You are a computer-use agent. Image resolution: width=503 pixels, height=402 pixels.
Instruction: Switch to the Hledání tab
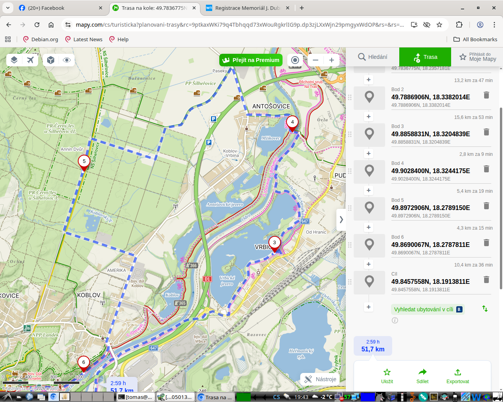[373, 57]
